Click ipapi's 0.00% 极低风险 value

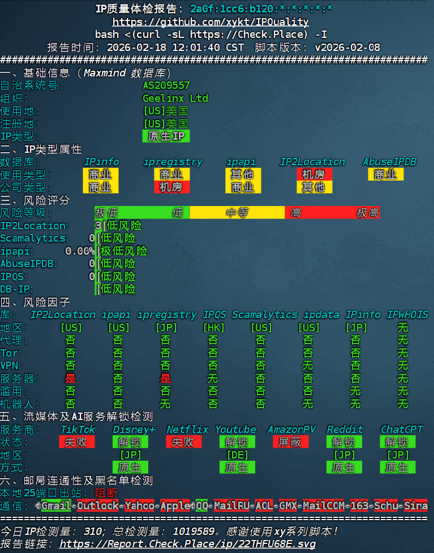tap(106, 251)
